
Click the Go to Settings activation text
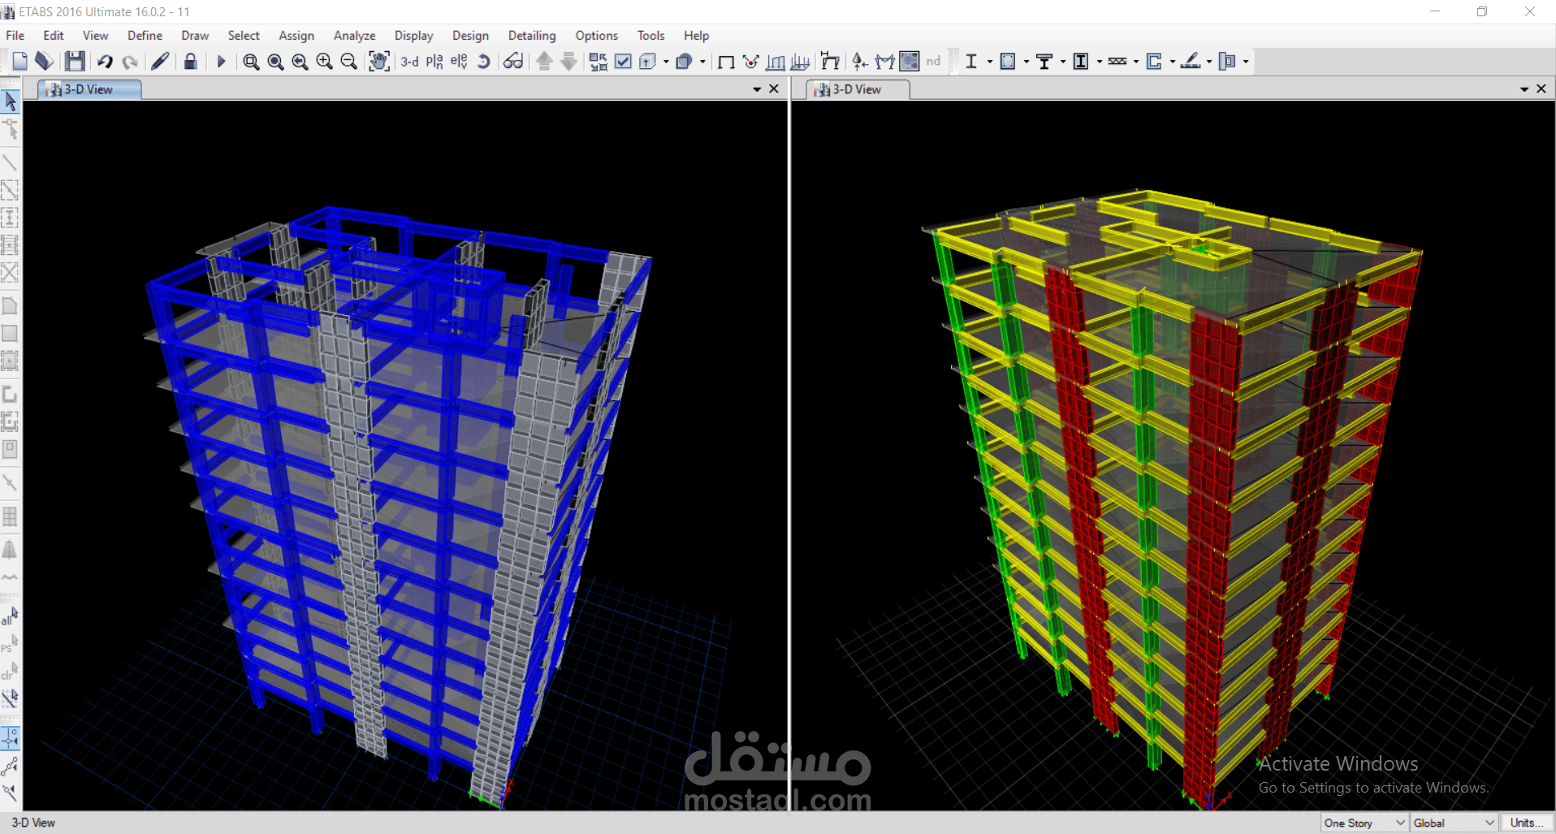[1372, 788]
